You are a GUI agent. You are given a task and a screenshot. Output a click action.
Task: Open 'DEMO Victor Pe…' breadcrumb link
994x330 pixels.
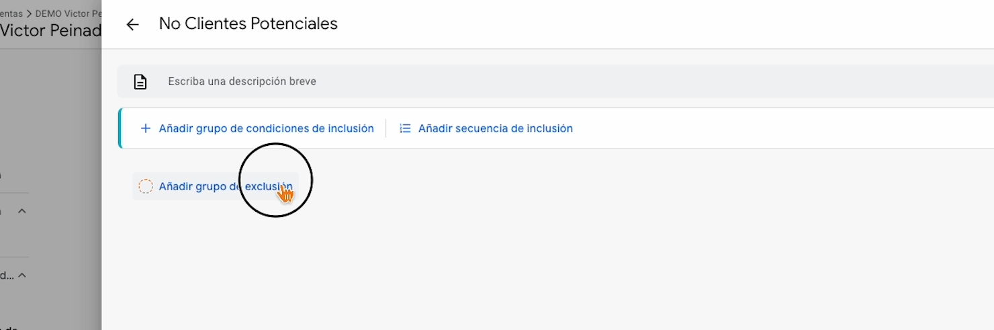(67, 13)
